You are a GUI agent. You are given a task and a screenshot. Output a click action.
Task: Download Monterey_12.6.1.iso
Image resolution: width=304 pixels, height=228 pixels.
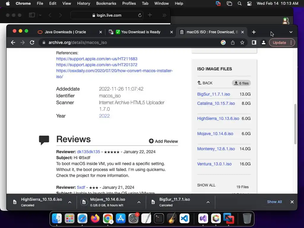tap(216, 149)
